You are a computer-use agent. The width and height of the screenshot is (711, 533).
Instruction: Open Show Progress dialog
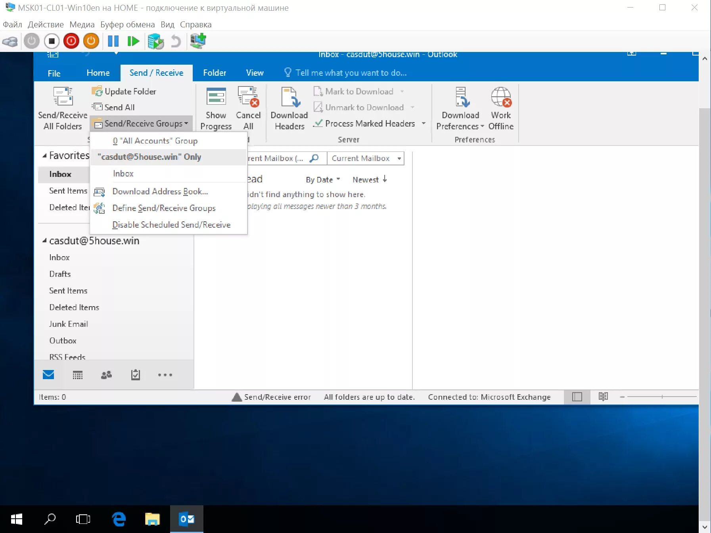point(215,108)
